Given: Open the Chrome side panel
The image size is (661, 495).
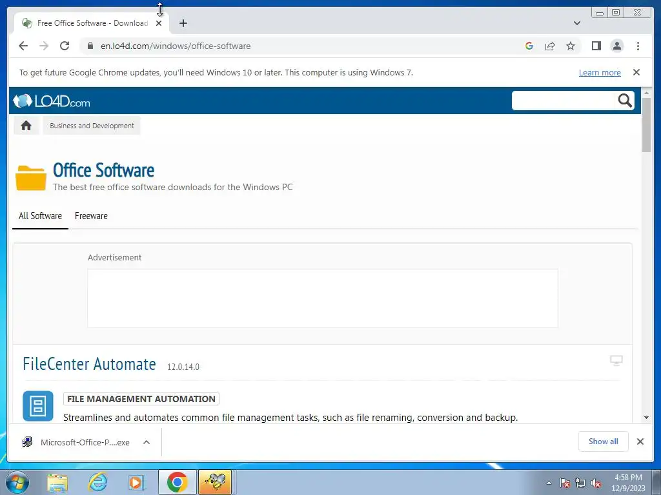Looking at the screenshot, I should click(596, 46).
